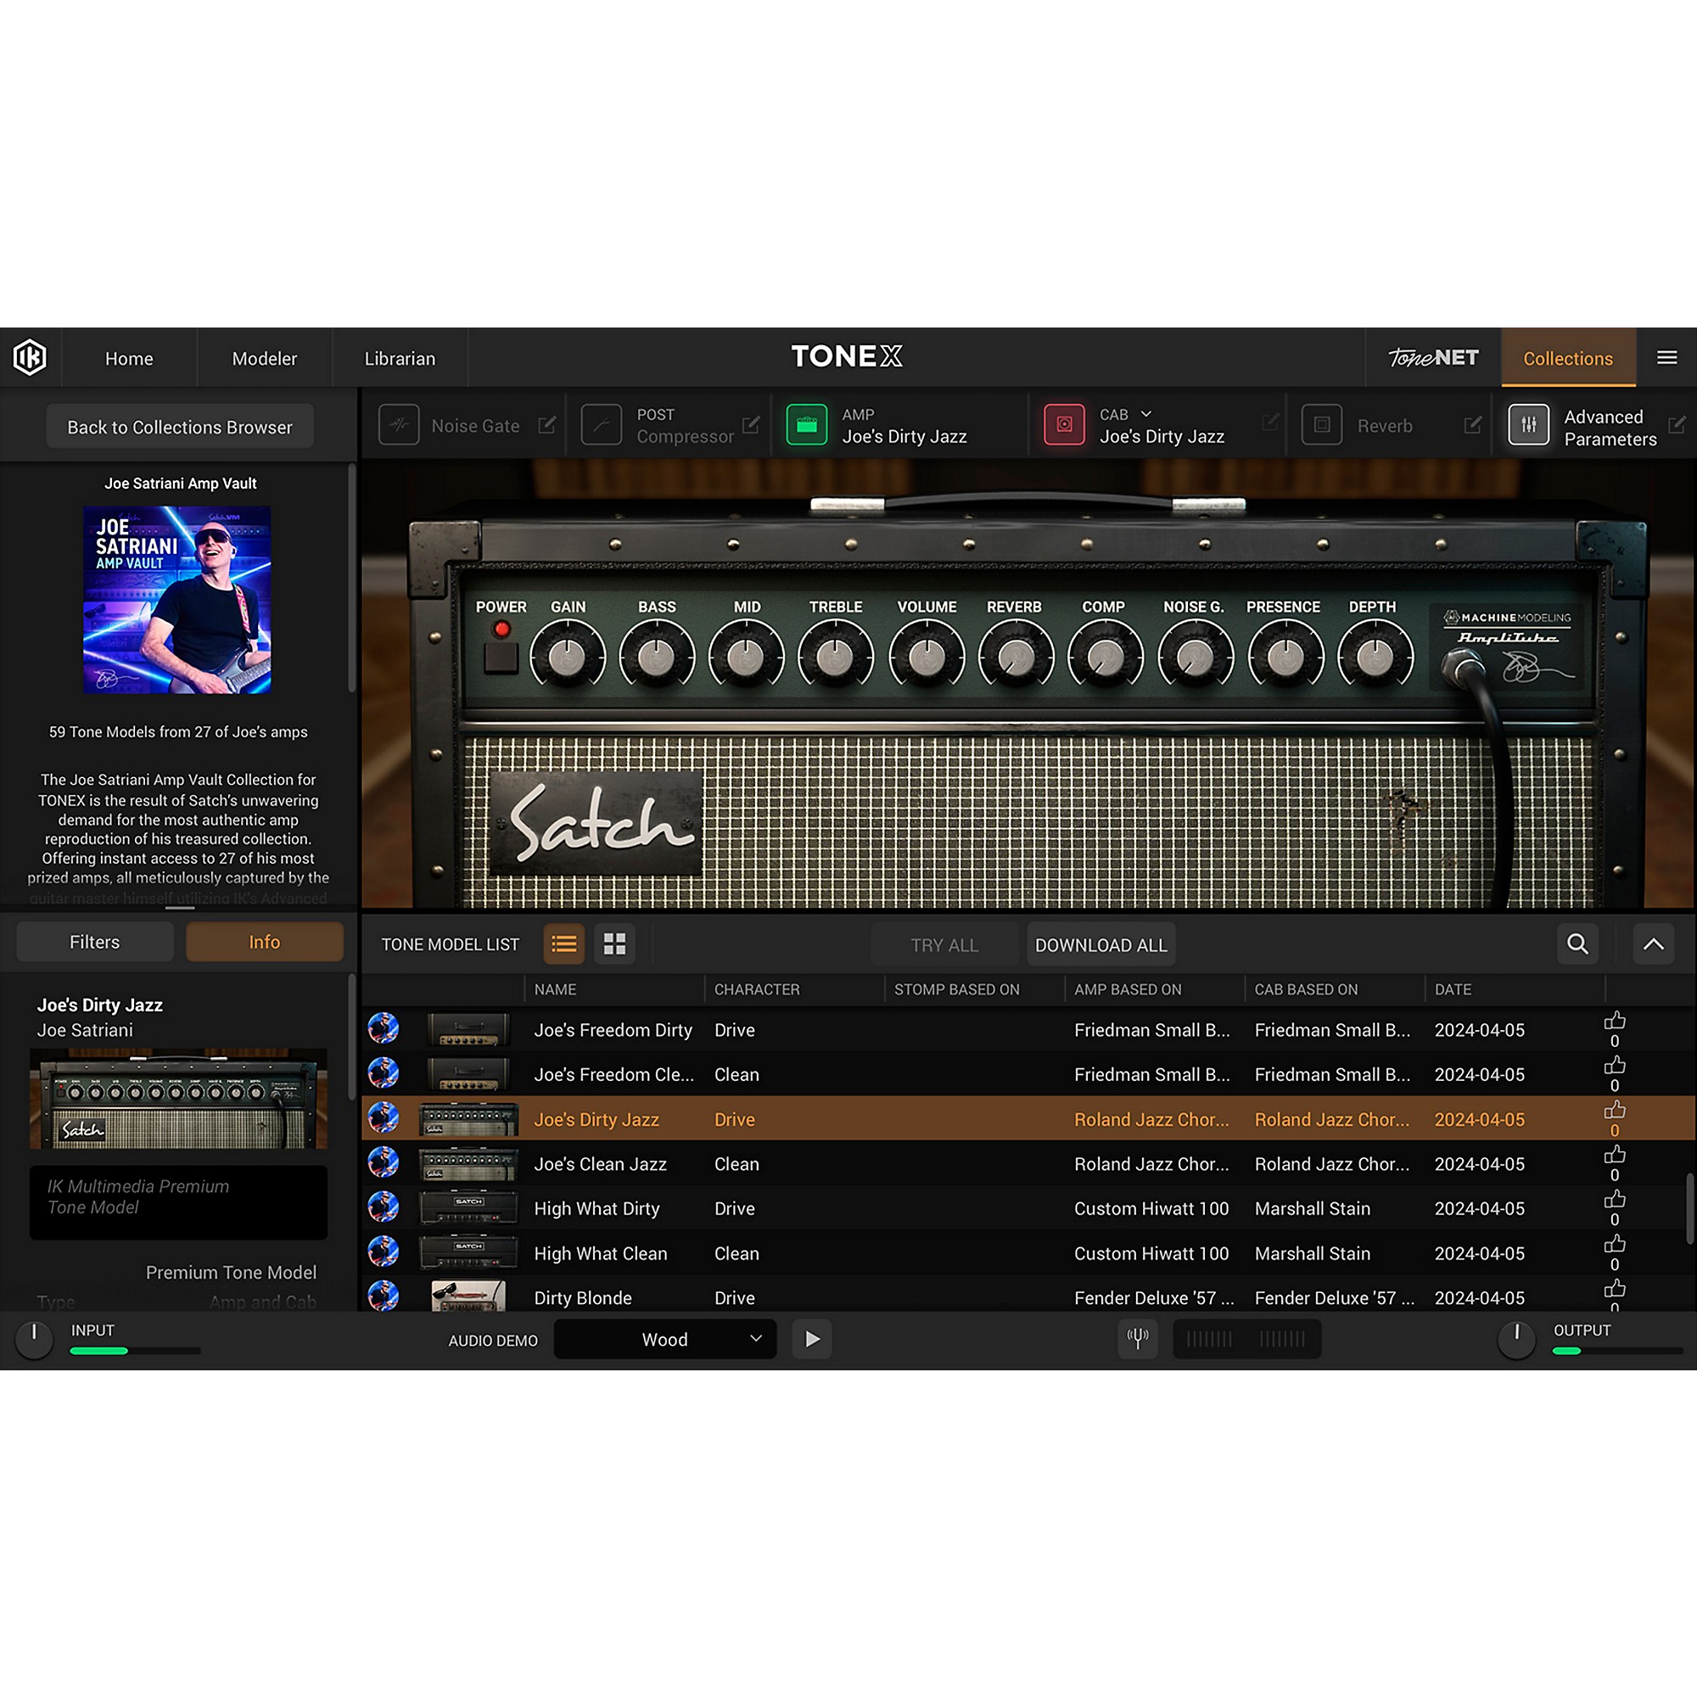Open the Modeler tab
The width and height of the screenshot is (1697, 1697).
[x=265, y=358]
